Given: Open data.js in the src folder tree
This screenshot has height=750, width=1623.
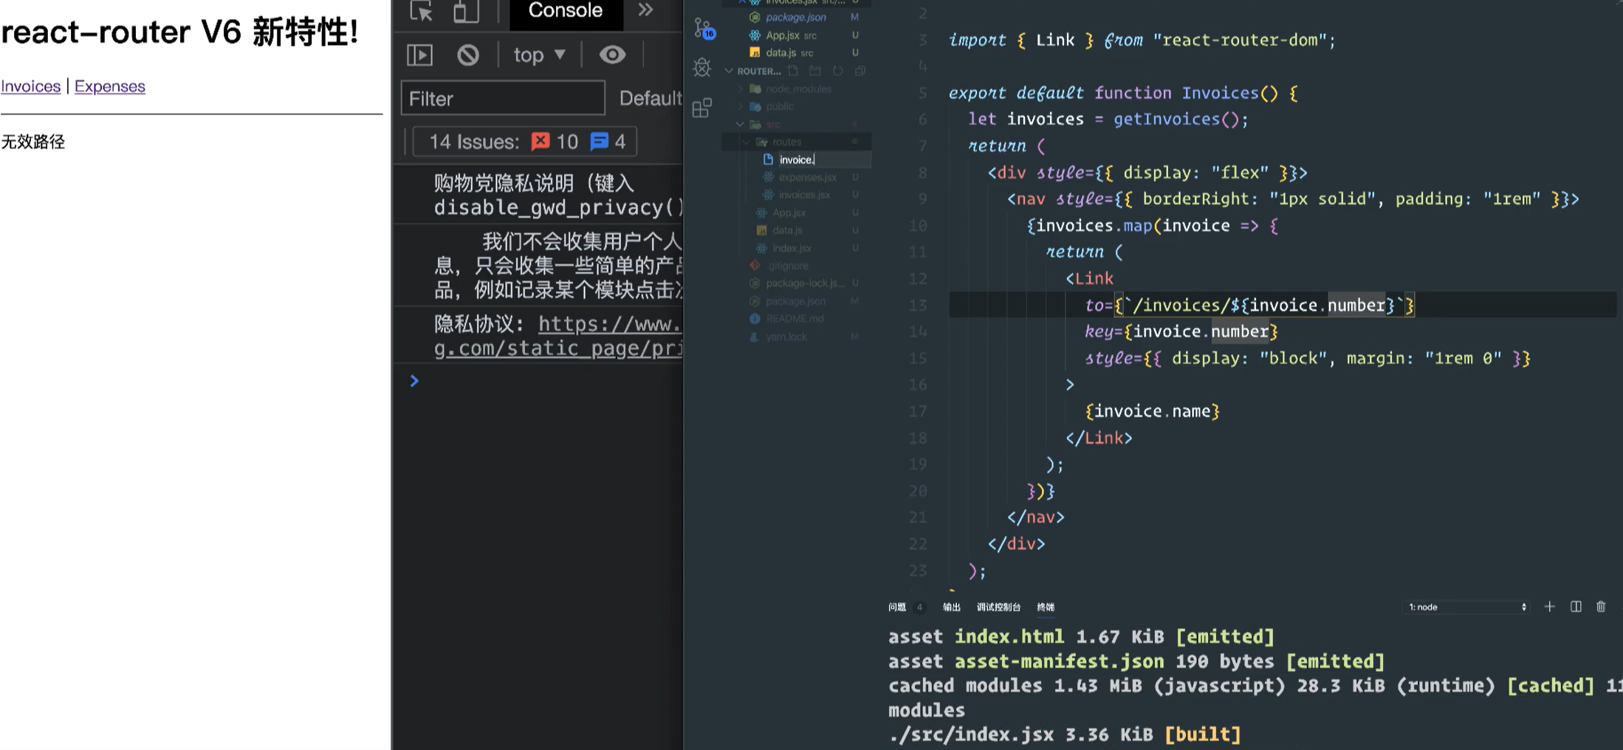Looking at the screenshot, I should point(787,230).
